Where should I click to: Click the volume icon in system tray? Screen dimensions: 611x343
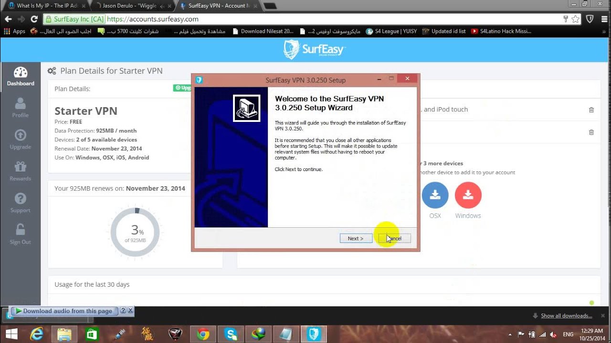tap(552, 334)
